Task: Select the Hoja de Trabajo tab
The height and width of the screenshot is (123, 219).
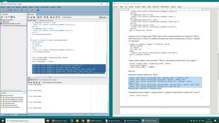Action: 32,20
